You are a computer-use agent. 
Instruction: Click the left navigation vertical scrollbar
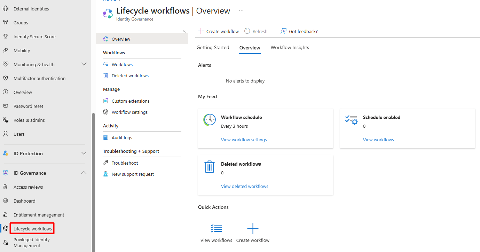point(93,183)
